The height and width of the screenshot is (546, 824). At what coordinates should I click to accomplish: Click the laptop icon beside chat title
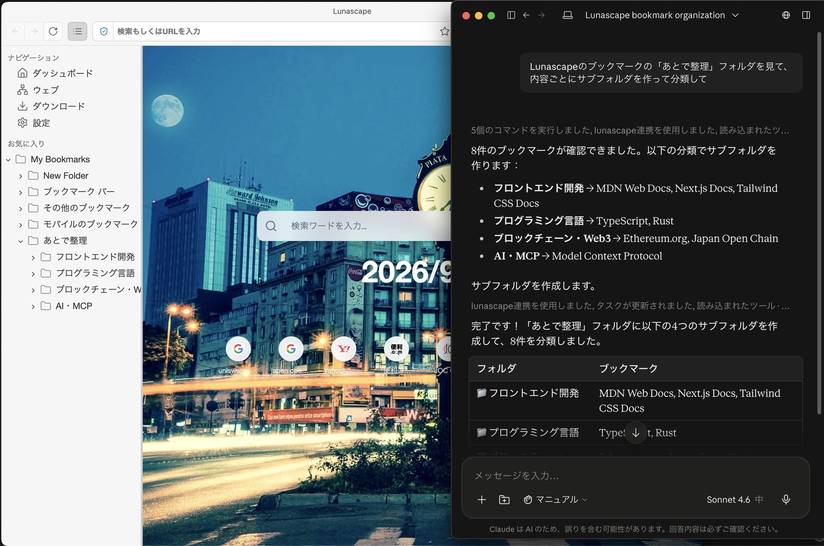click(x=567, y=15)
